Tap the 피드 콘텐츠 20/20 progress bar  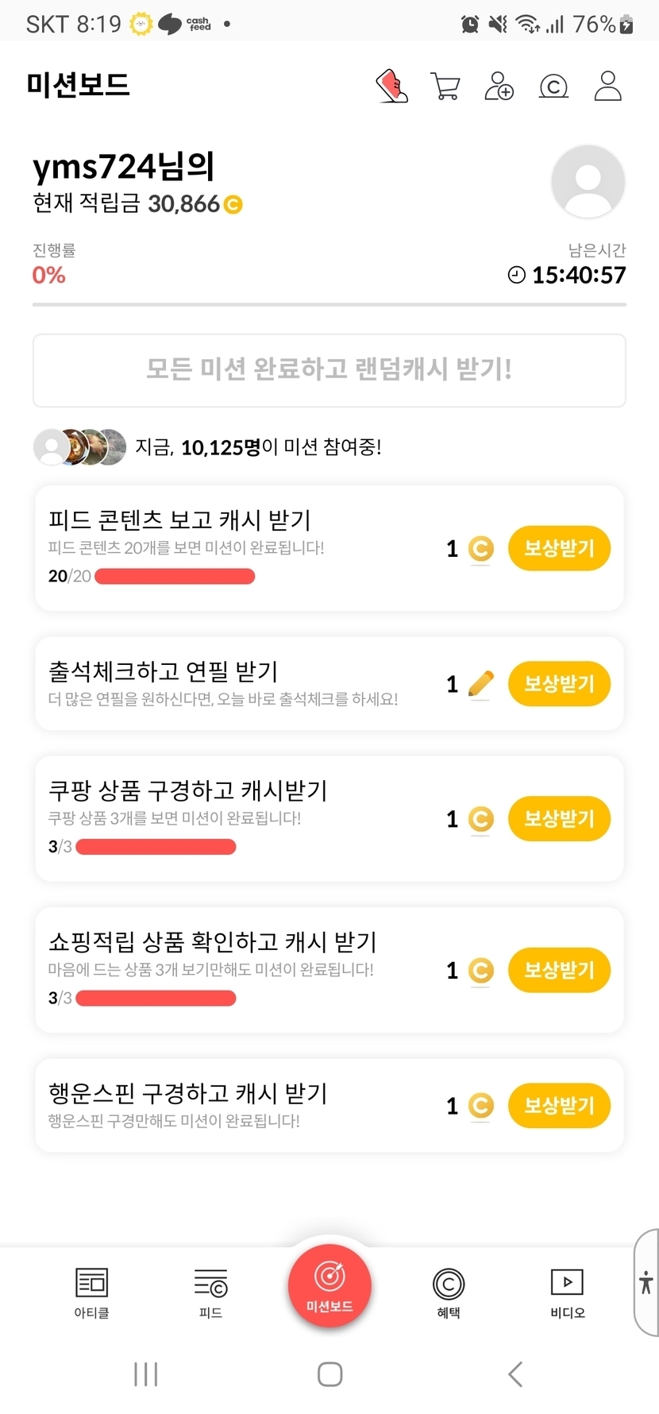pyautogui.click(x=175, y=577)
